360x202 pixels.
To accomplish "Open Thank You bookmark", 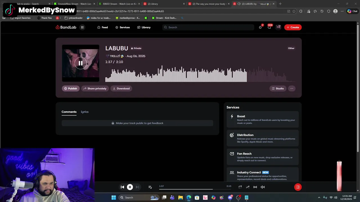I will [x=44, y=18].
